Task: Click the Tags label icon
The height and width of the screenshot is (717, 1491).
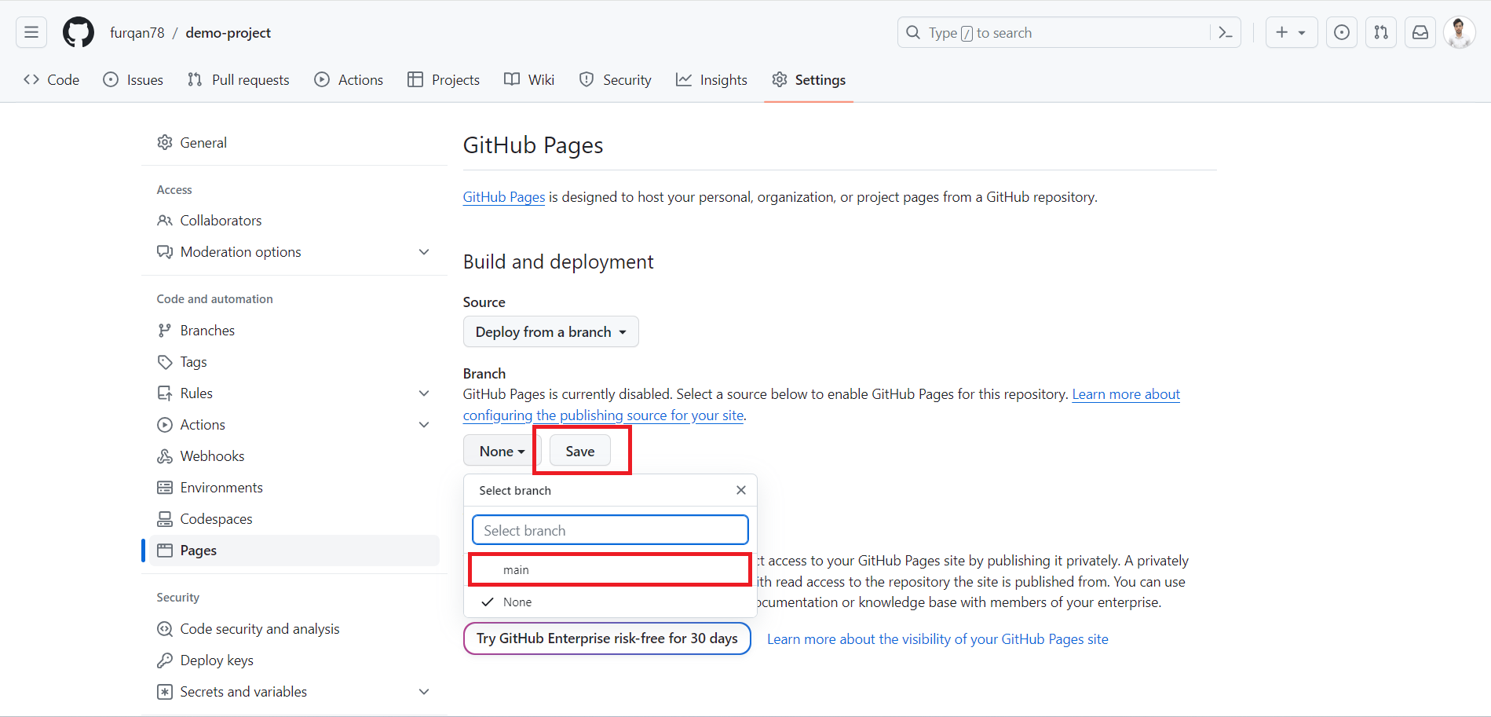Action: pyautogui.click(x=165, y=362)
